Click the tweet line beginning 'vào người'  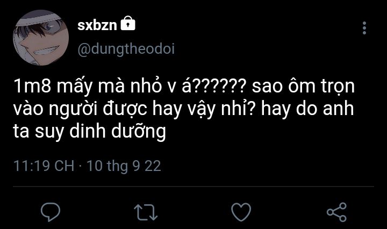(x=183, y=109)
